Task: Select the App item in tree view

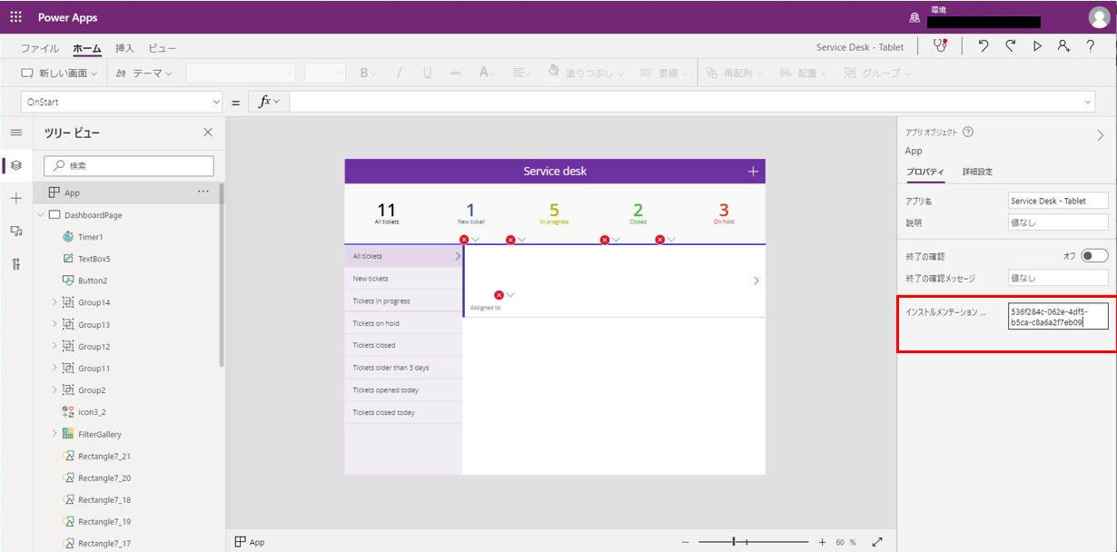Action: [x=127, y=192]
